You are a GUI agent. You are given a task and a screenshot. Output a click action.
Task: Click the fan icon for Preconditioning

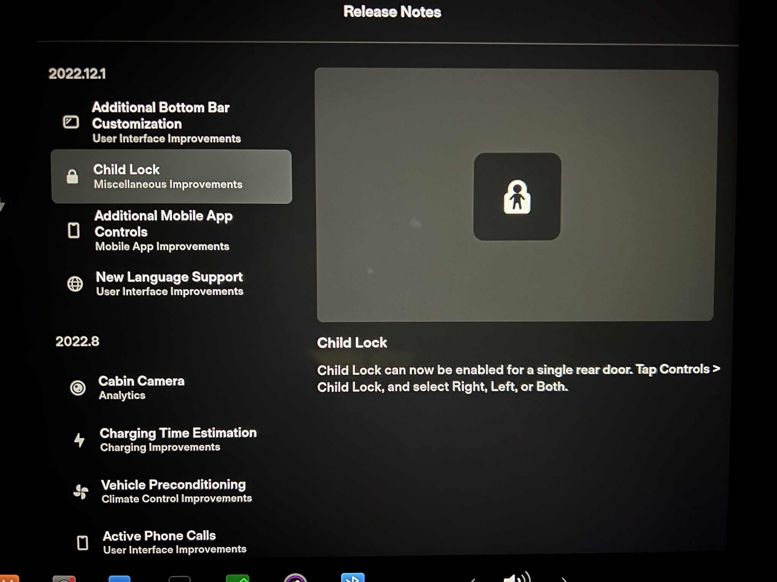[x=81, y=492]
